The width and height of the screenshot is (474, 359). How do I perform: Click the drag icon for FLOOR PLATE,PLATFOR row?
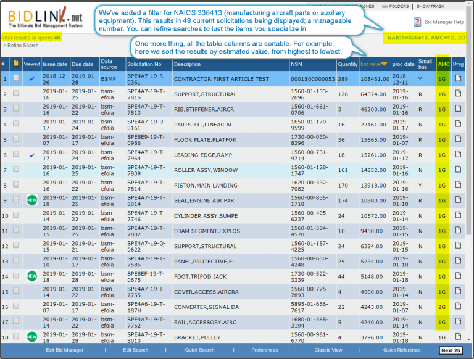tap(458, 139)
